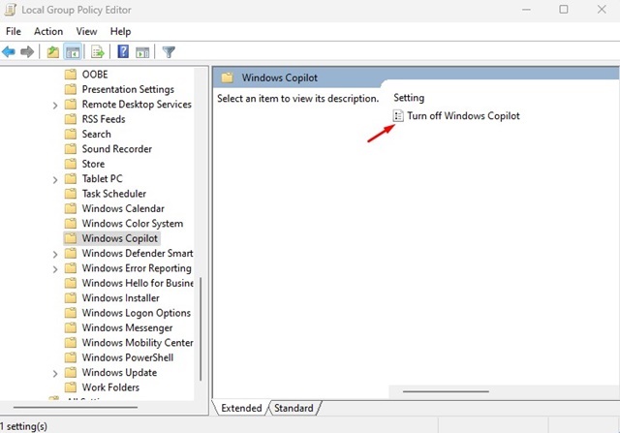Toggle the Show/Hide Console Tree icon
620x433 pixels.
coord(73,51)
